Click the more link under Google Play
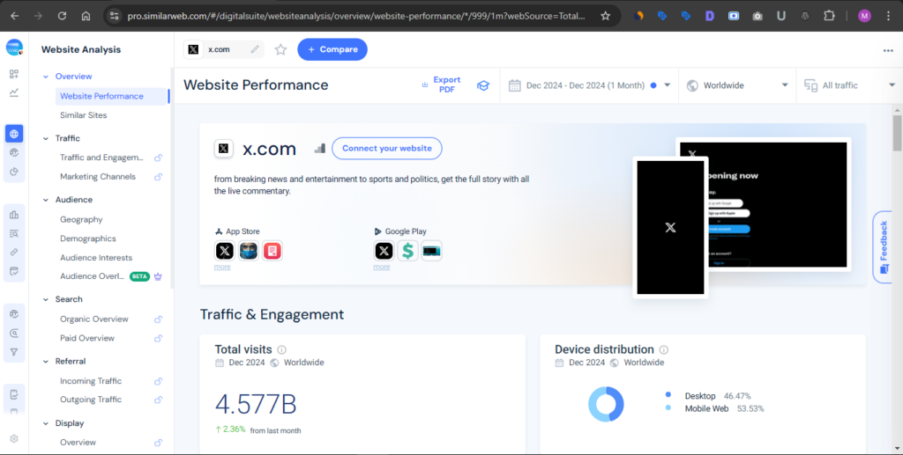Screen dimensions: 903x455 click(x=381, y=267)
